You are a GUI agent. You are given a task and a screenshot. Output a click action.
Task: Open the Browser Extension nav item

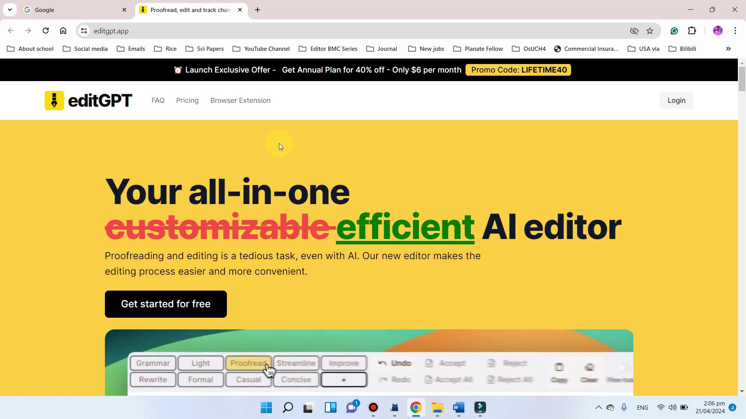(x=241, y=100)
